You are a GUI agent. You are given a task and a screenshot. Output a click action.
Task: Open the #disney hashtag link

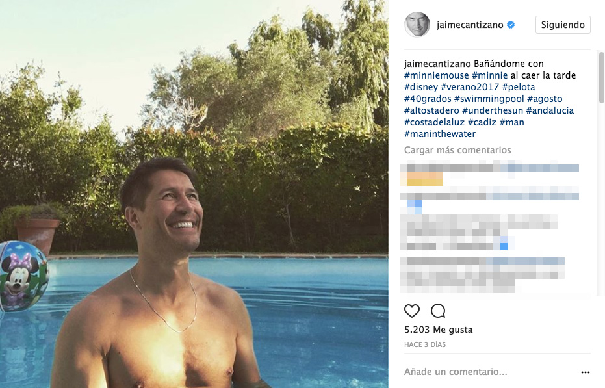420,87
